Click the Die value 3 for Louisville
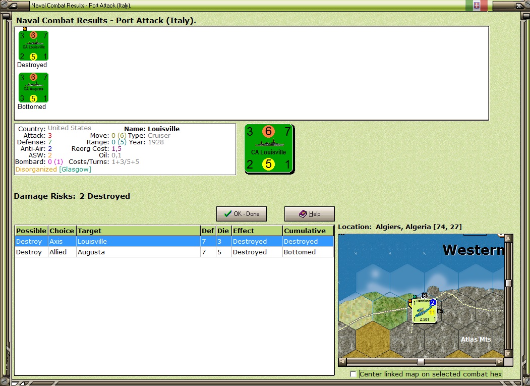Image resolution: width=530 pixels, height=386 pixels. (x=223, y=241)
